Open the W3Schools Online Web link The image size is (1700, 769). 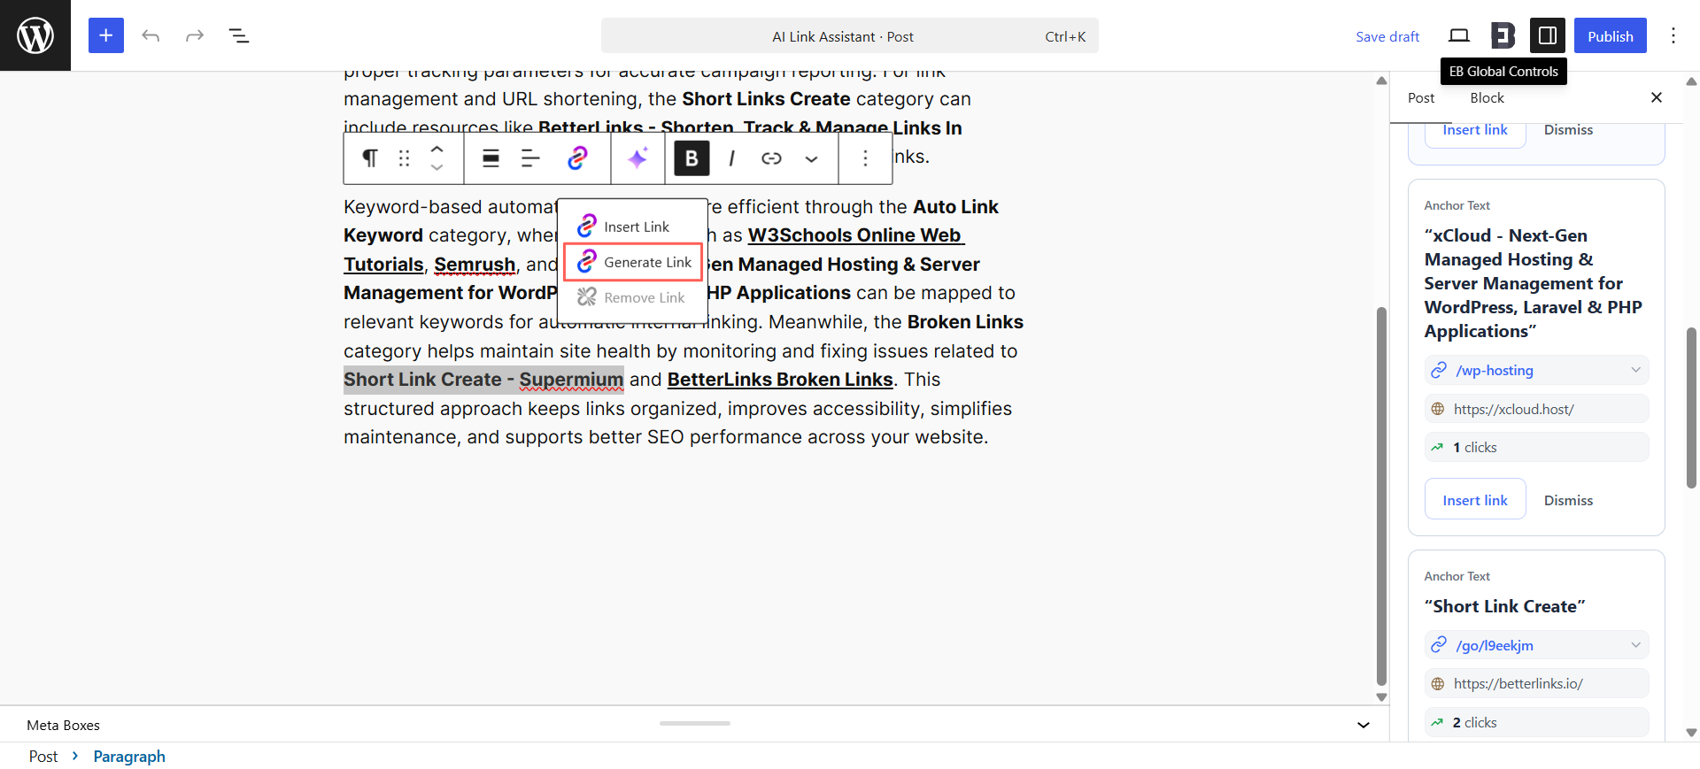[x=855, y=235]
